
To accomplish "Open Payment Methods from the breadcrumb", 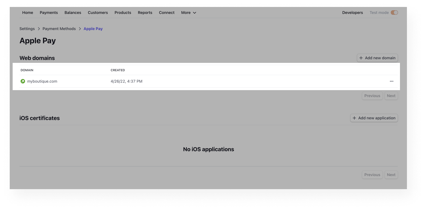I will pos(59,29).
